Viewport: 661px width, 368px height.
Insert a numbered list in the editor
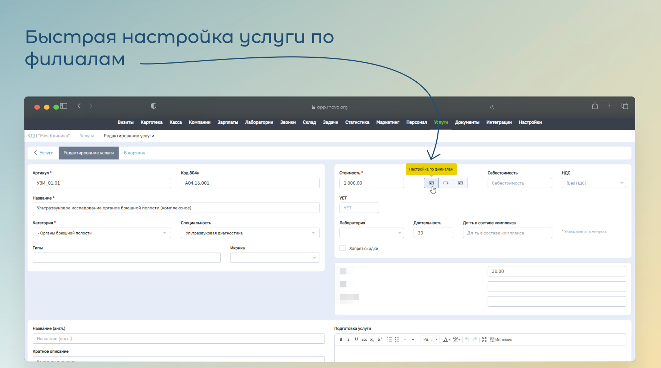tap(389, 340)
